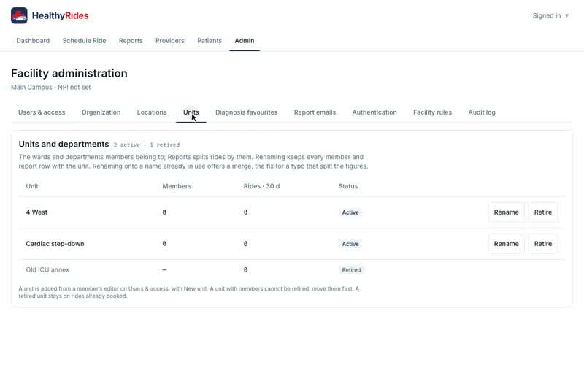Open the Audit log tab
584x365 pixels.
(x=482, y=112)
